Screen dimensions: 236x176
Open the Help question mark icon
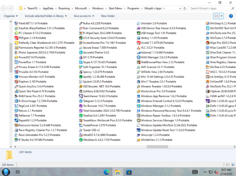coord(231,16)
